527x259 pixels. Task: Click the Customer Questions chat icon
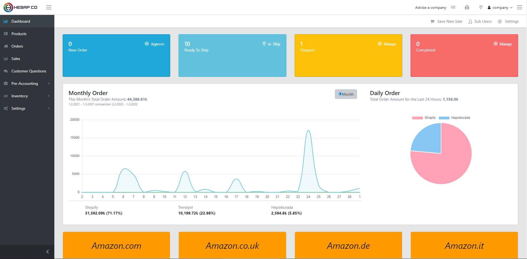[x=6, y=71]
